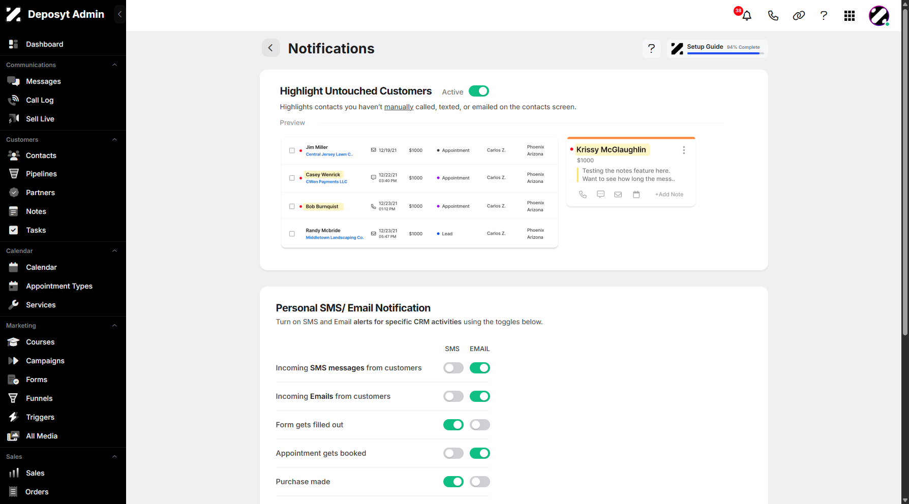Enable SMS for Incoming SMS messages
The image size is (909, 504).
(453, 368)
